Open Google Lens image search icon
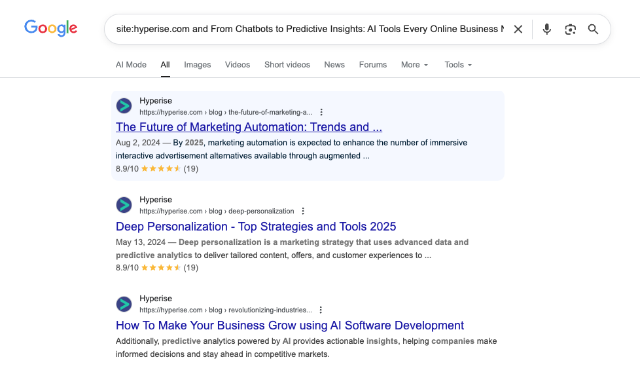The height and width of the screenshot is (389, 640). 570,29
